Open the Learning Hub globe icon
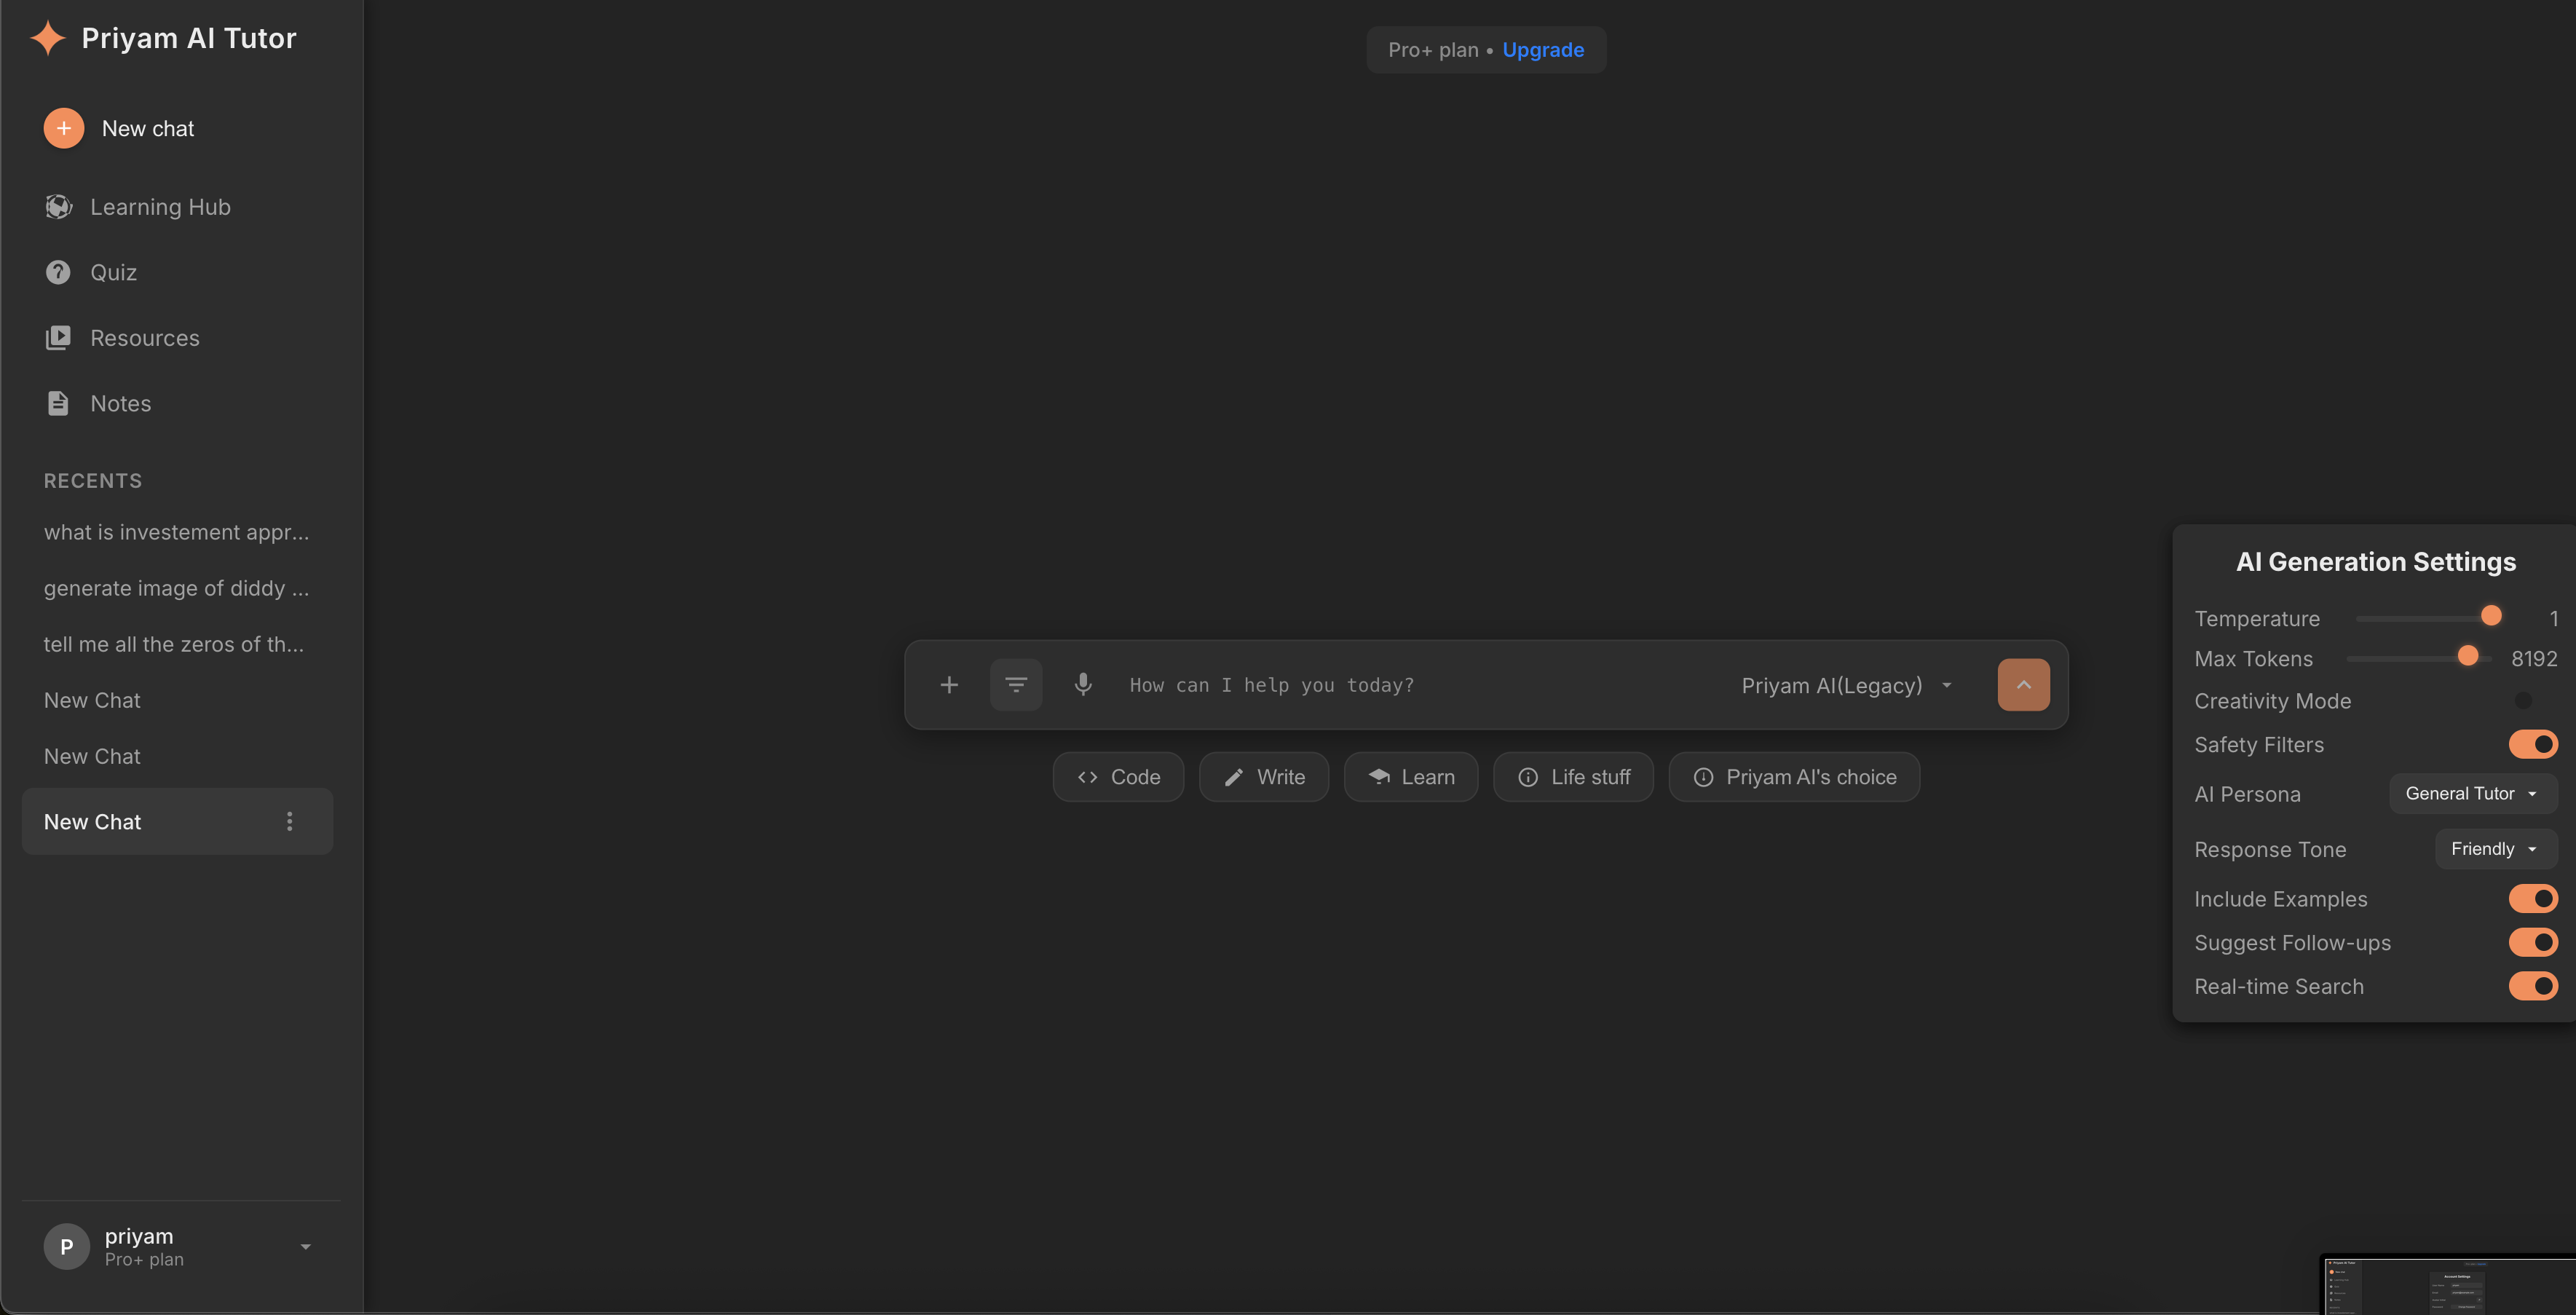 58,207
